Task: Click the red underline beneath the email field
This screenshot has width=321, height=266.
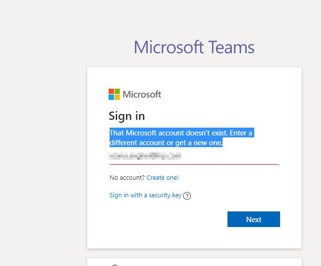Action: point(194,164)
